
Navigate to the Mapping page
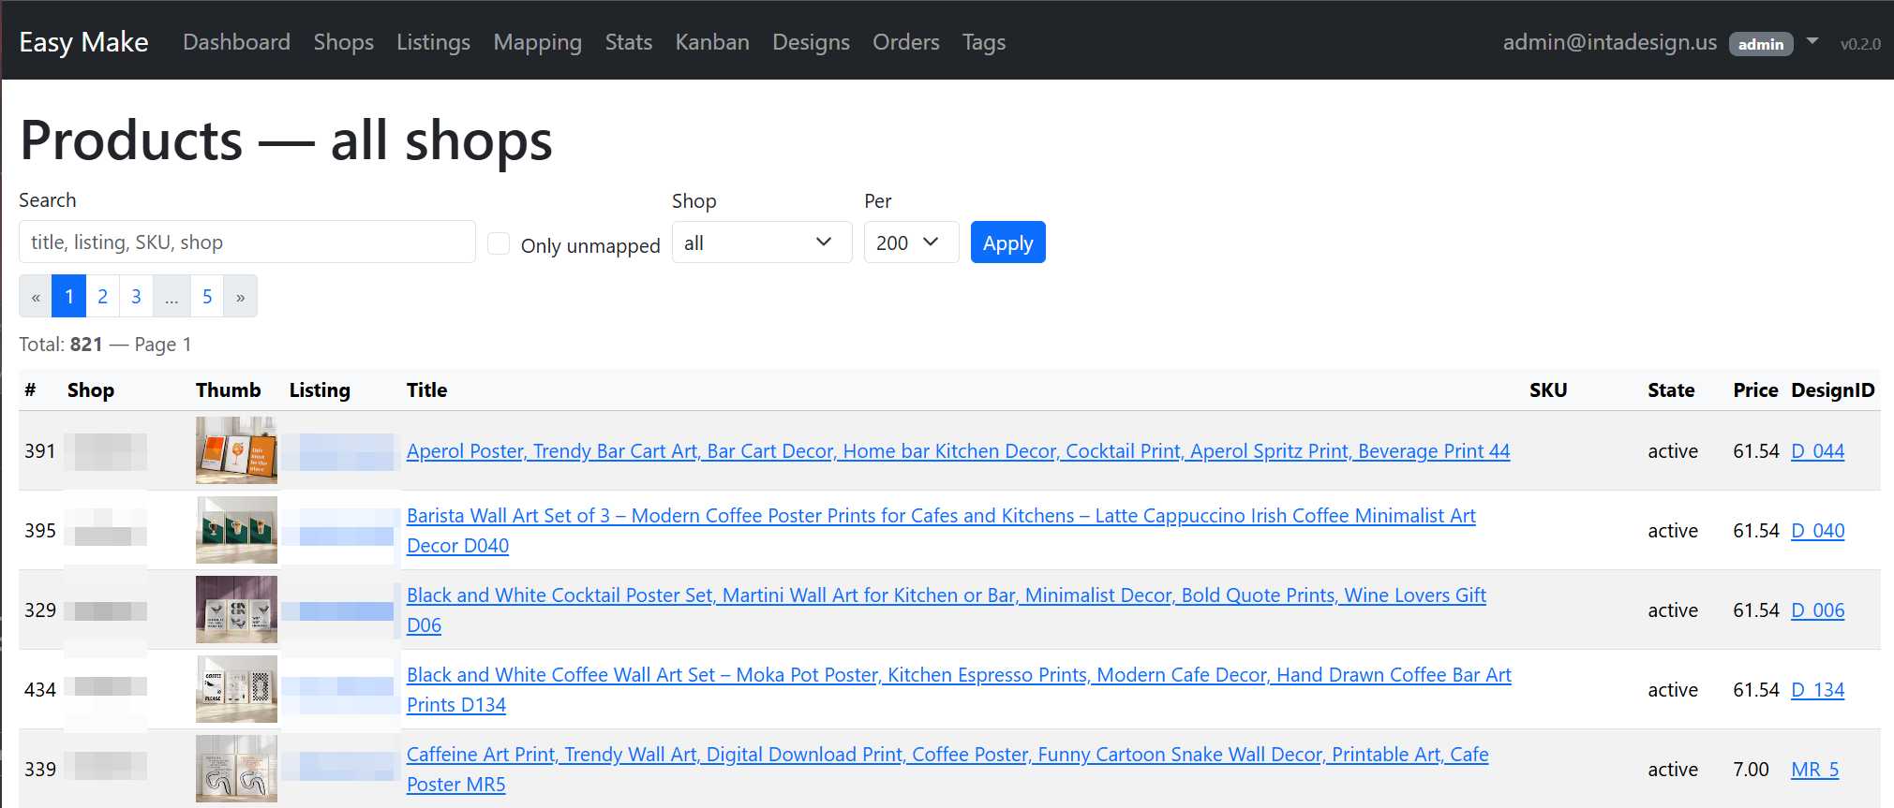tap(537, 42)
